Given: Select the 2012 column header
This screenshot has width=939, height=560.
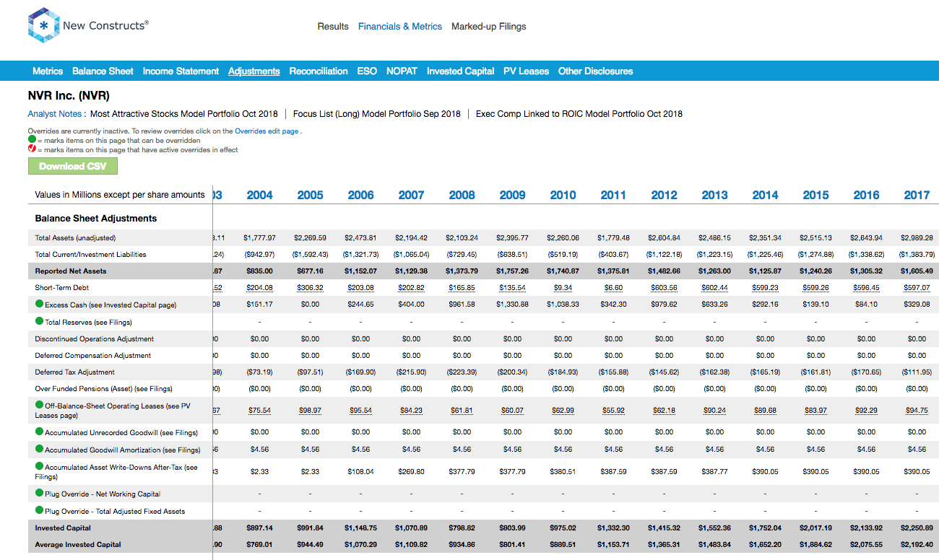Looking at the screenshot, I should tap(664, 195).
